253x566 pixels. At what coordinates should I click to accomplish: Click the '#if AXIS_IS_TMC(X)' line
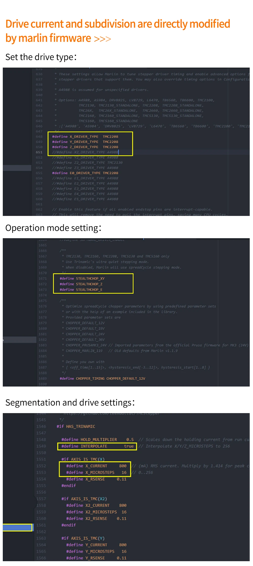[x=83, y=459]
